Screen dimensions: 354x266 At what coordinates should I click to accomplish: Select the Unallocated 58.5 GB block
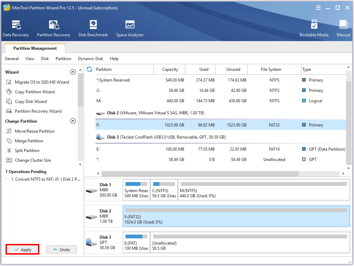point(250,242)
